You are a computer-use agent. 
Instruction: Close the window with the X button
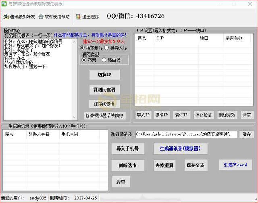pyautogui.click(x=250, y=4)
